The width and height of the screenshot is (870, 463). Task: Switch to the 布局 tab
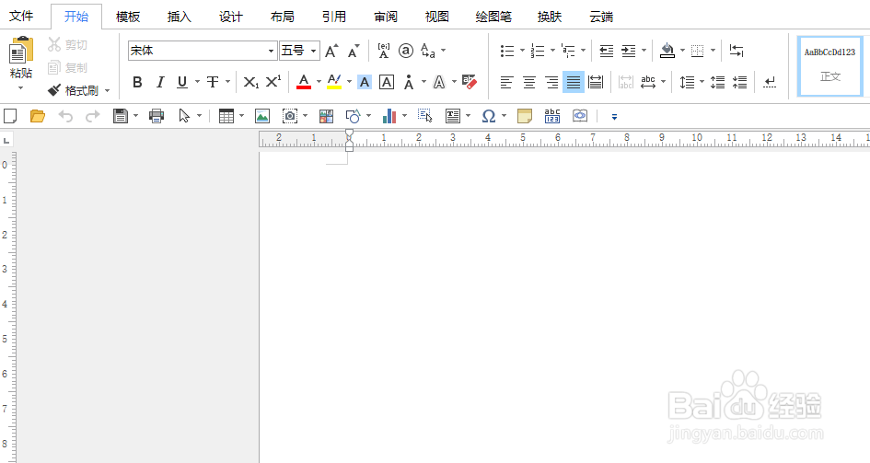(x=283, y=17)
